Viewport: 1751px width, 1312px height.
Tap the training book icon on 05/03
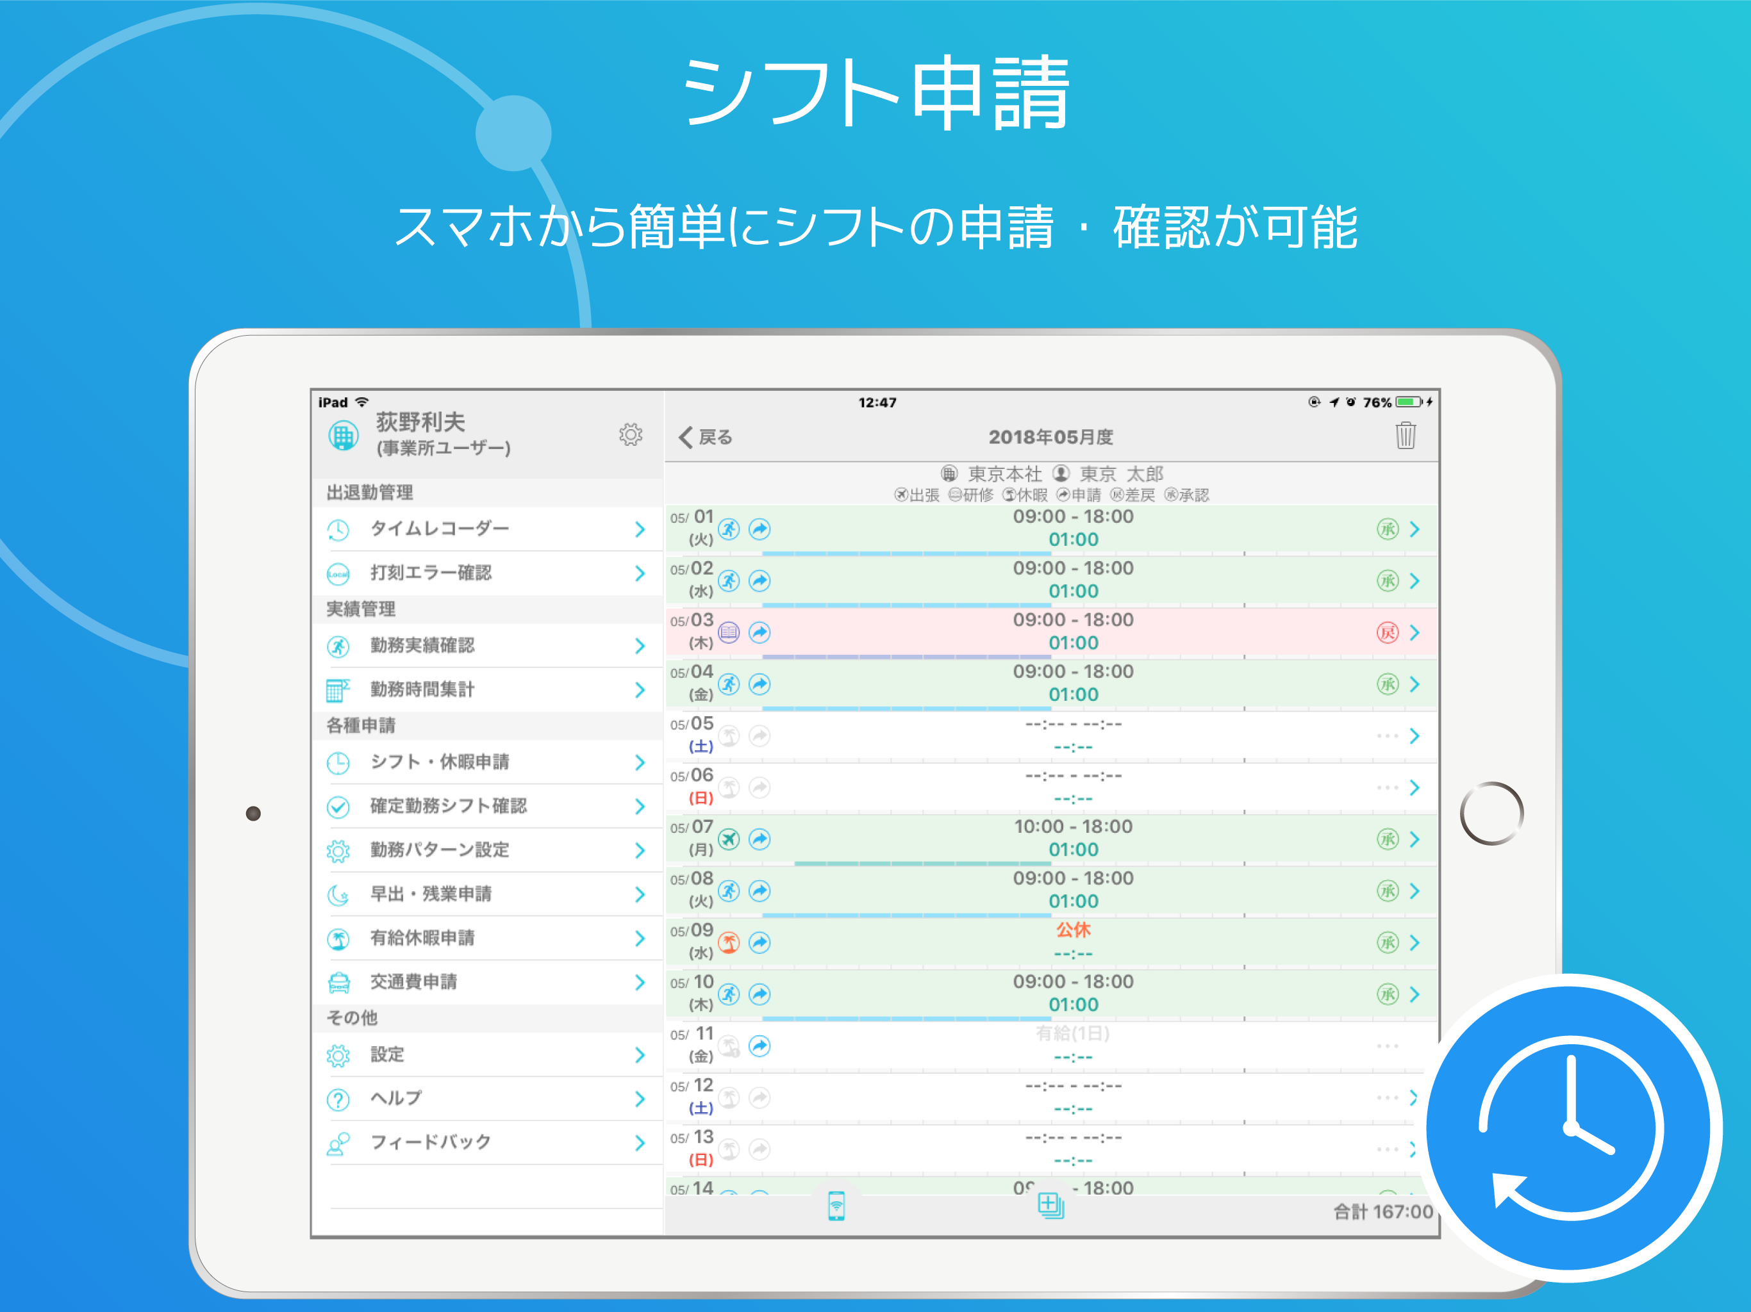click(729, 632)
